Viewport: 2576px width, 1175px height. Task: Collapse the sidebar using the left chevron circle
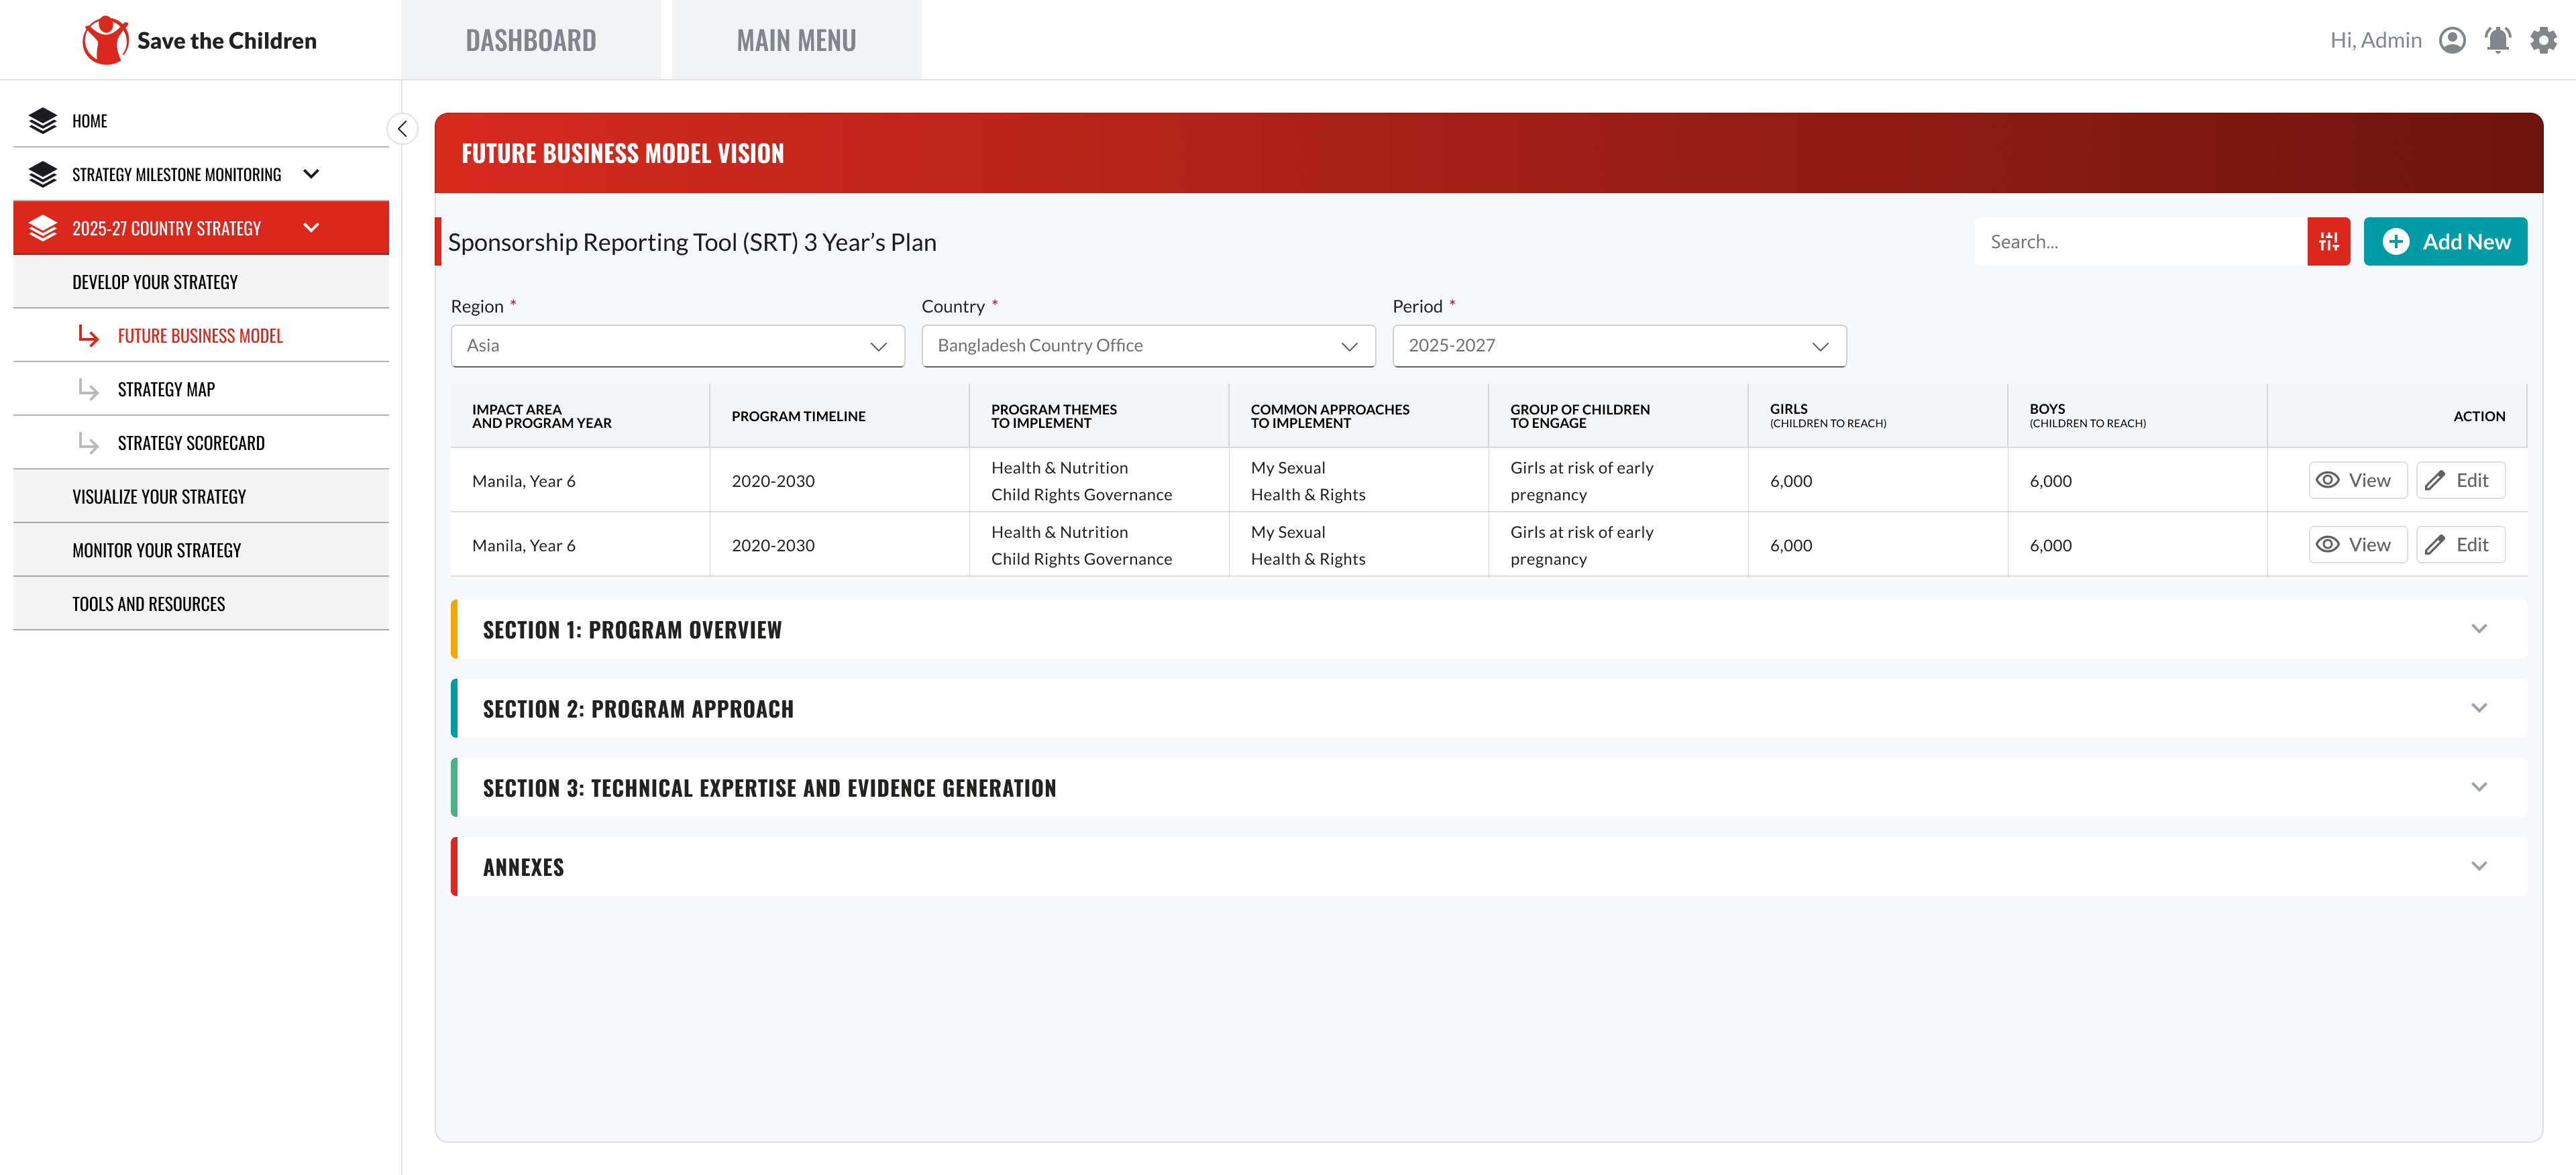point(402,129)
